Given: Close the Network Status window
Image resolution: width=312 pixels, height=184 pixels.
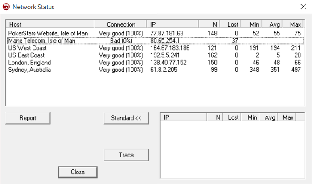Looking at the screenshot, I should coord(303,7).
